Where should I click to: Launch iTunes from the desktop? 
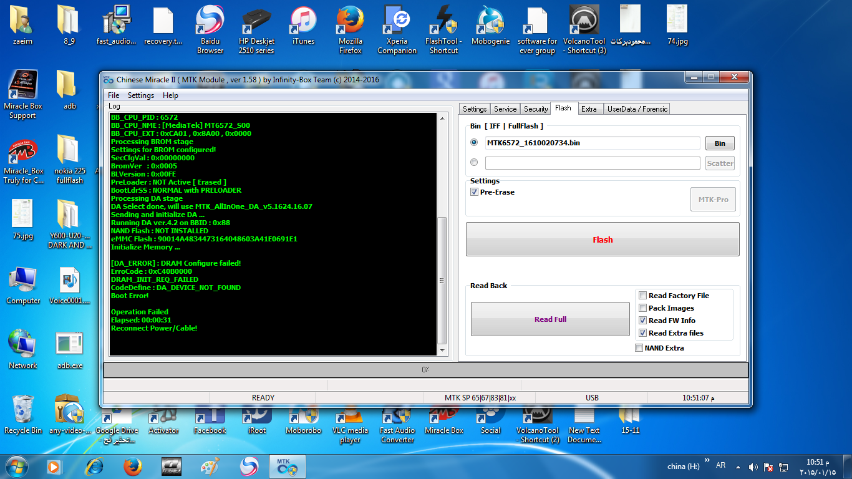303,26
